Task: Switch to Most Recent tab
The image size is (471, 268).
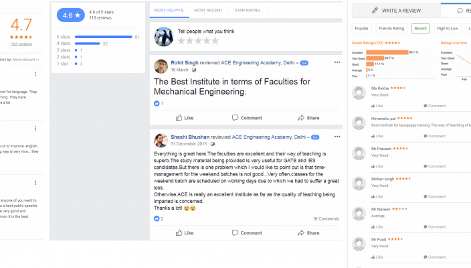Action: tap(208, 10)
